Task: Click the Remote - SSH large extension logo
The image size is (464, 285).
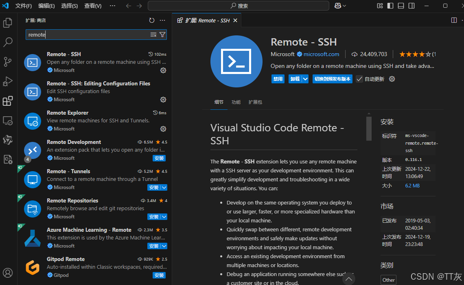Action: pos(236,61)
